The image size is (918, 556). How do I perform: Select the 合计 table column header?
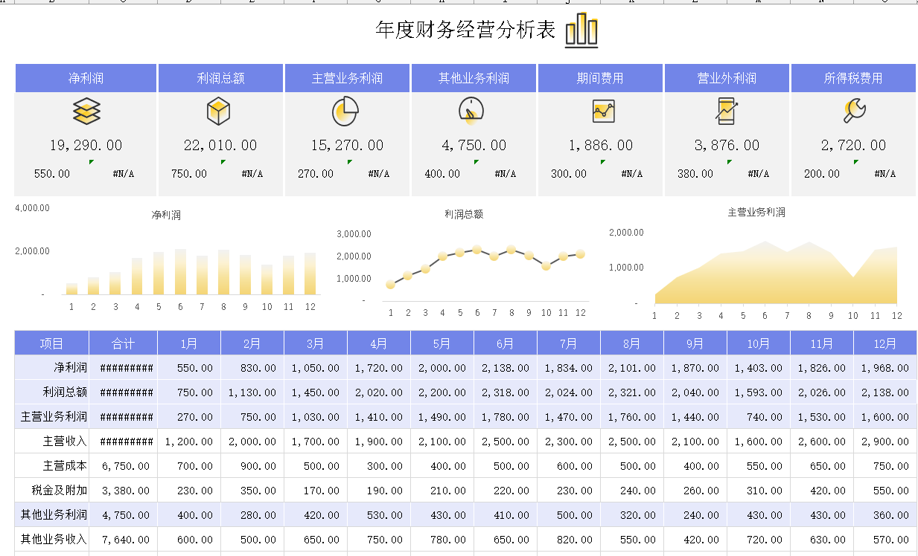(x=123, y=343)
